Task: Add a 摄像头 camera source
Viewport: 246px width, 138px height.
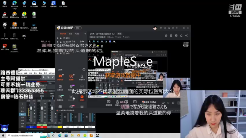Action: (x=117, y=103)
